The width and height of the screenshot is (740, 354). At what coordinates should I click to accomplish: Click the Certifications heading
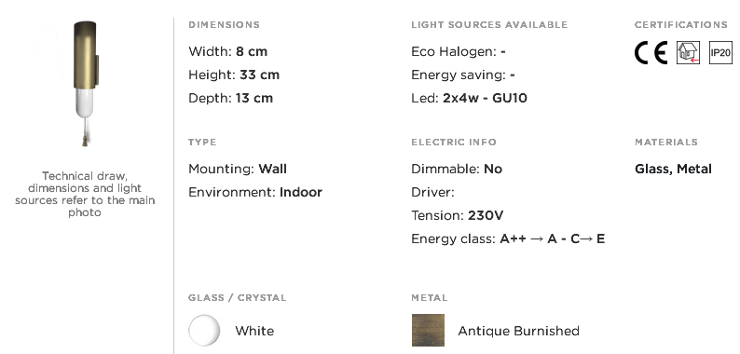click(x=681, y=24)
